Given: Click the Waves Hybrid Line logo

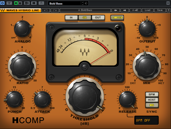Looking at the screenshot, I should pyautogui.click(x=21, y=10).
